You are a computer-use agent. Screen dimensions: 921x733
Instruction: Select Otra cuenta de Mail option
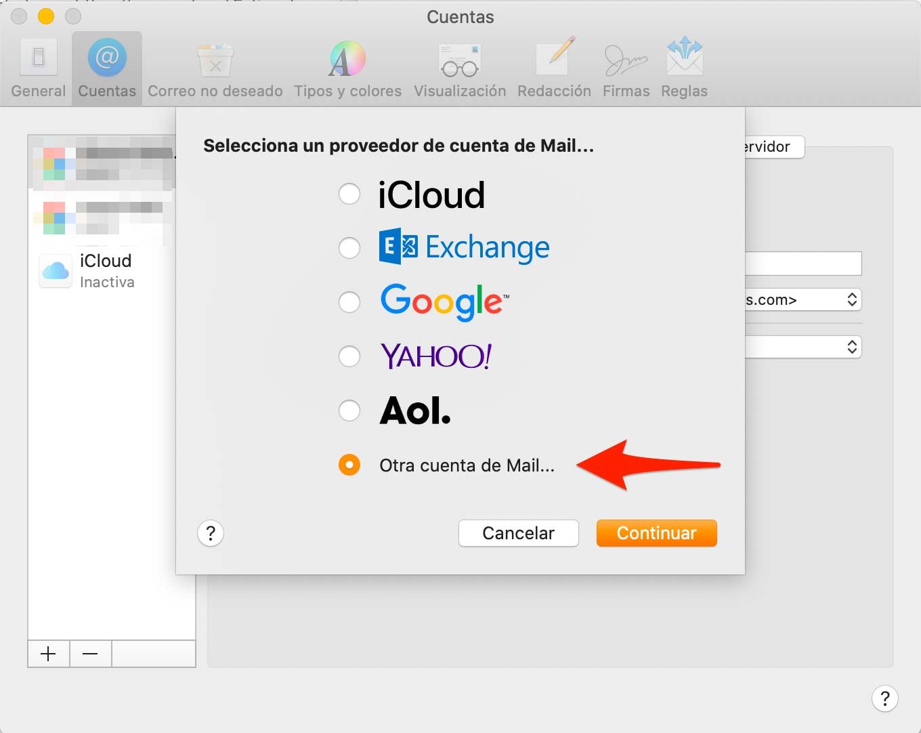[349, 465]
